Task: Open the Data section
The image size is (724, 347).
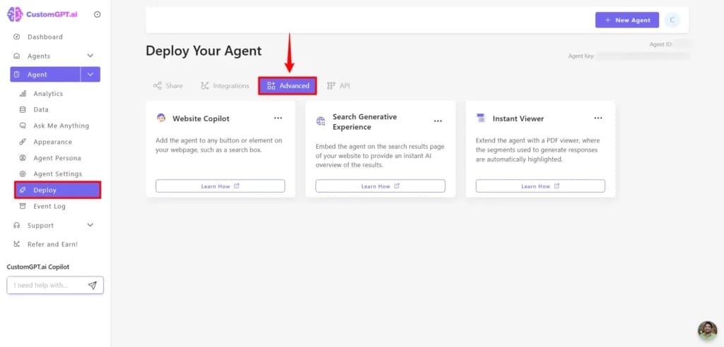Action: [40, 110]
